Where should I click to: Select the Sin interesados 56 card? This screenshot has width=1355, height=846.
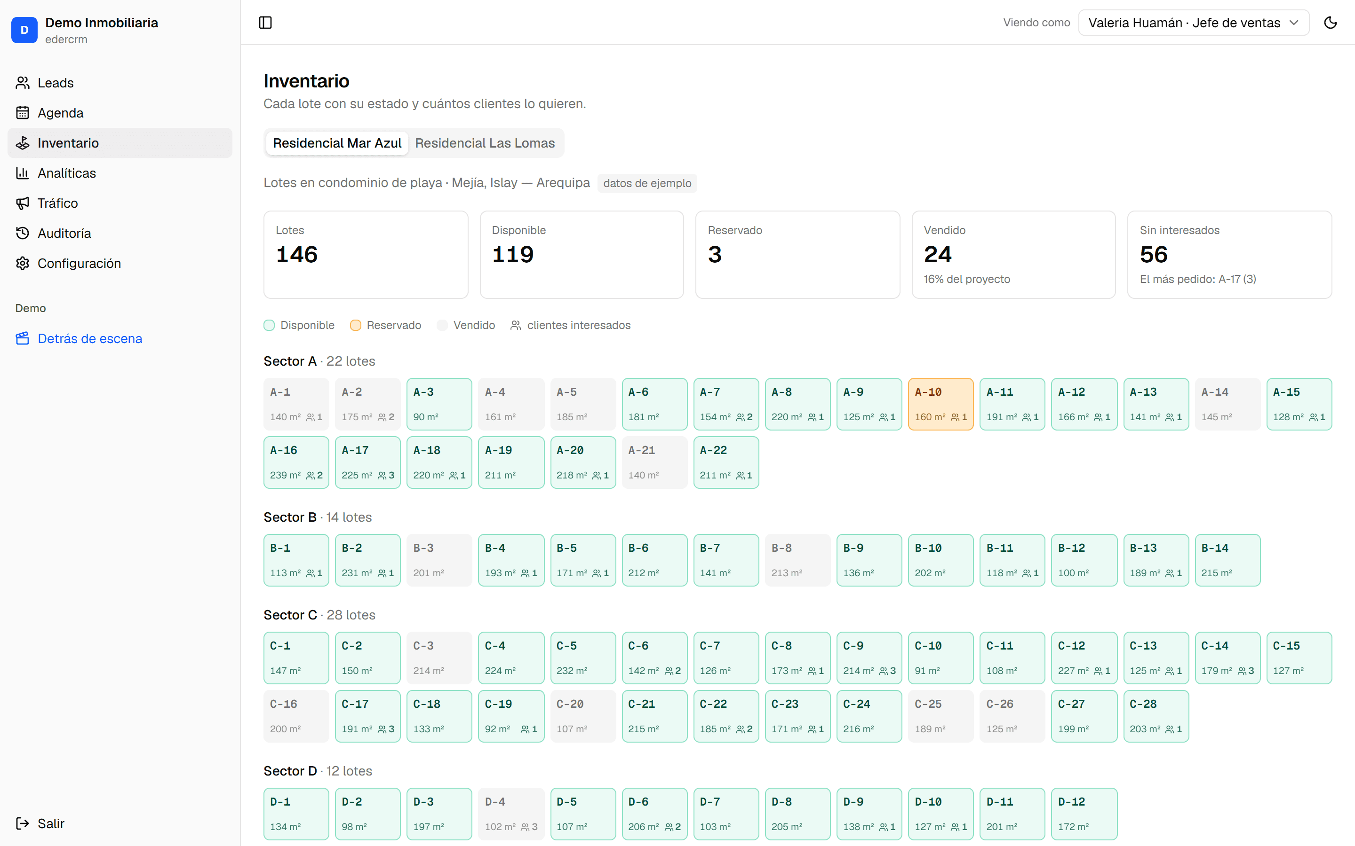tap(1229, 255)
